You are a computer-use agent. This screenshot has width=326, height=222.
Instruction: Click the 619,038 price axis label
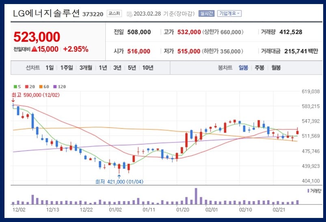(x=311, y=92)
